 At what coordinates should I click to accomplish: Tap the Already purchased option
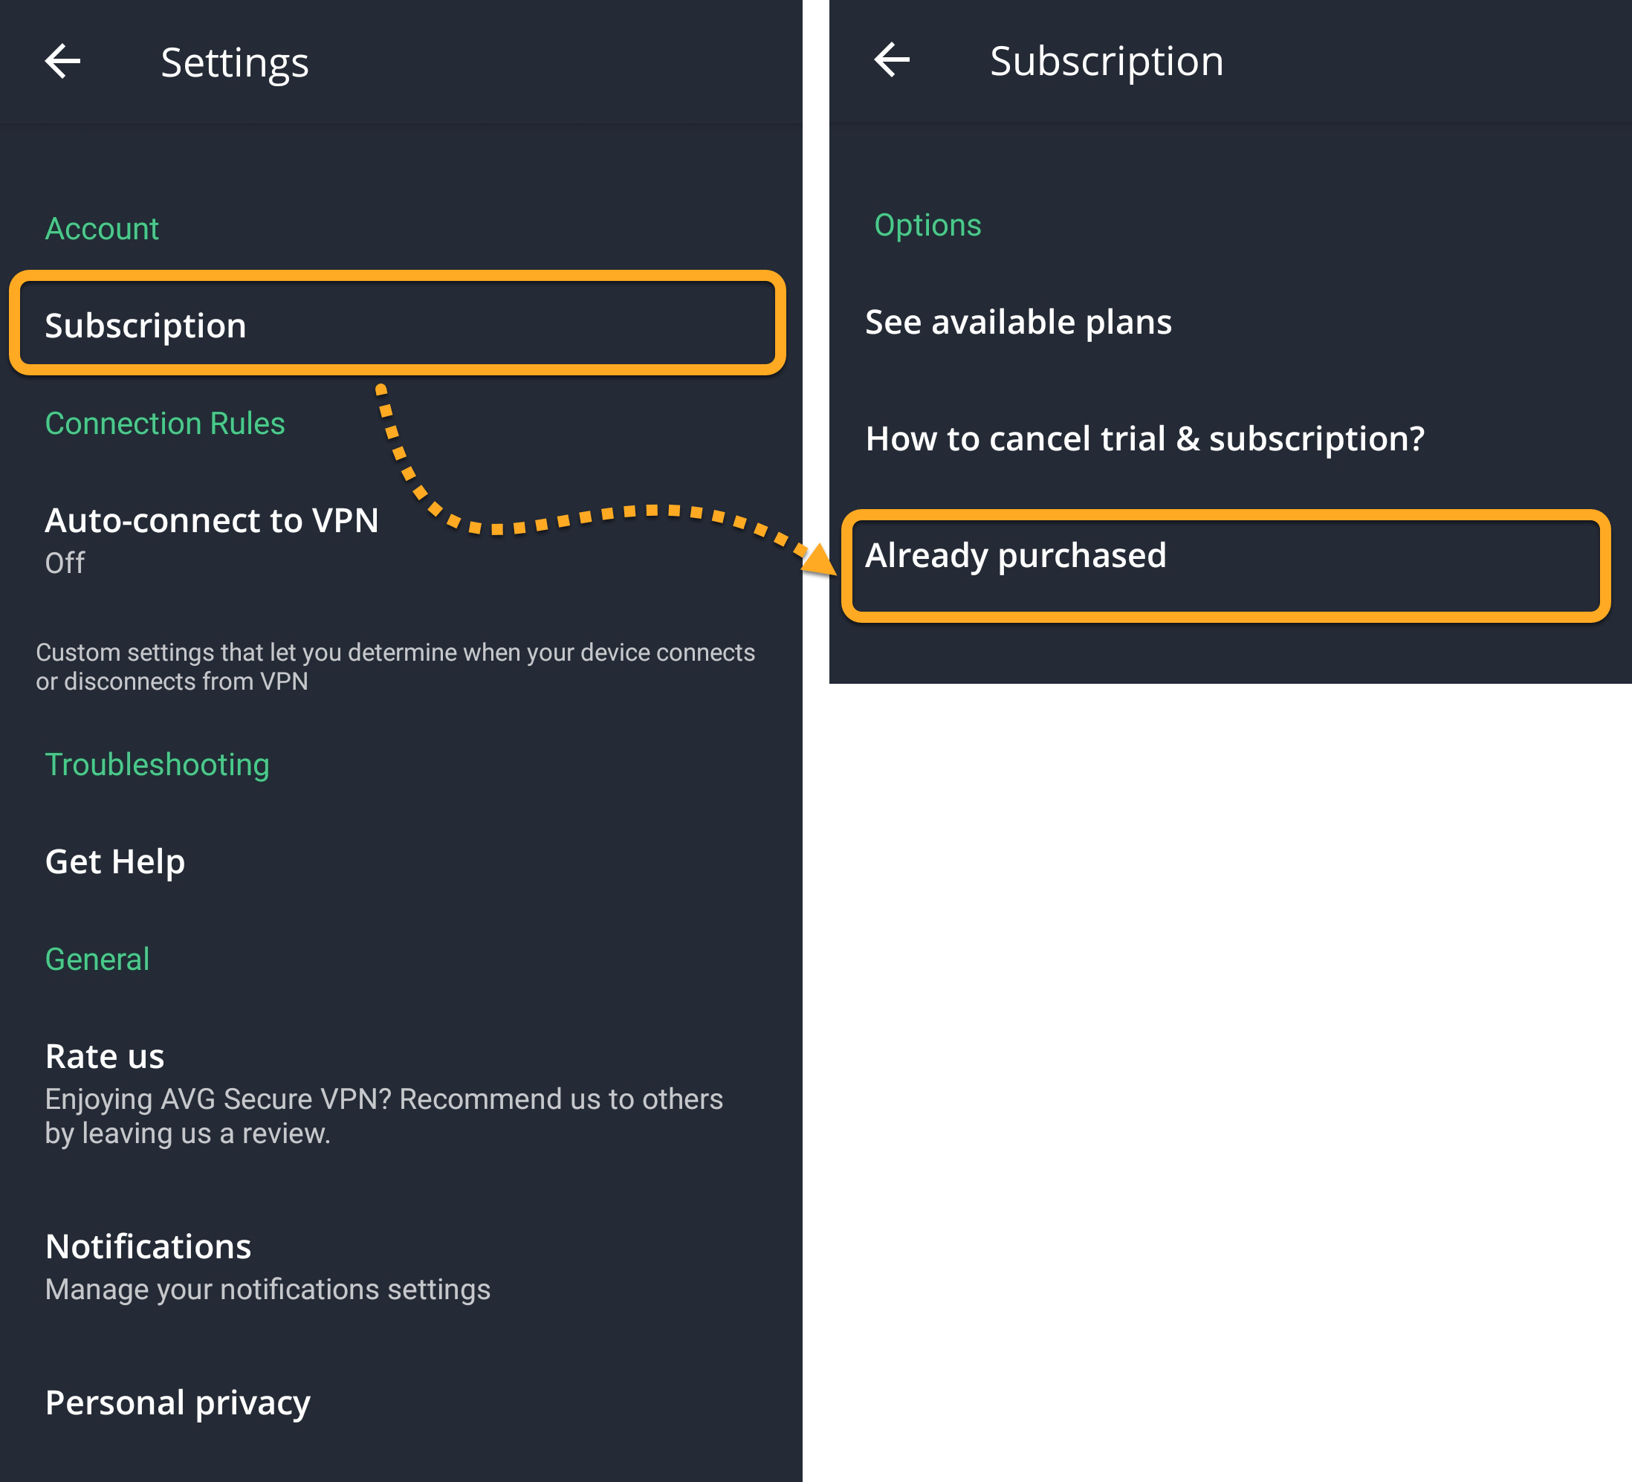[x=1225, y=565]
